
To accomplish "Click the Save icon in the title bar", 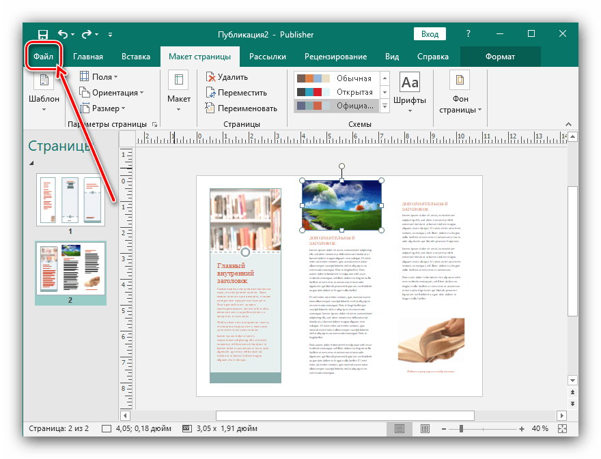I will pos(42,34).
